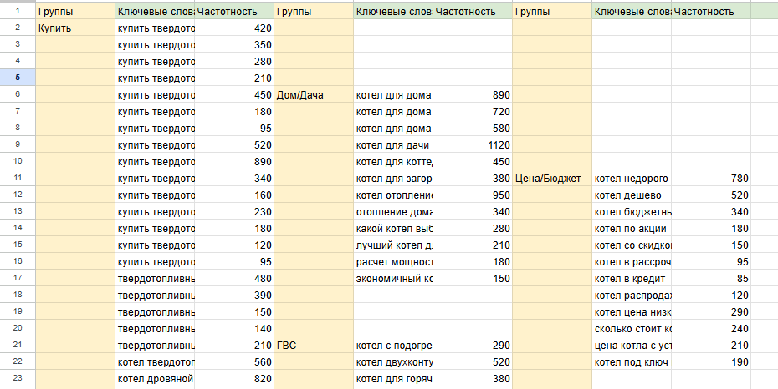Select row header 23

click(x=18, y=378)
